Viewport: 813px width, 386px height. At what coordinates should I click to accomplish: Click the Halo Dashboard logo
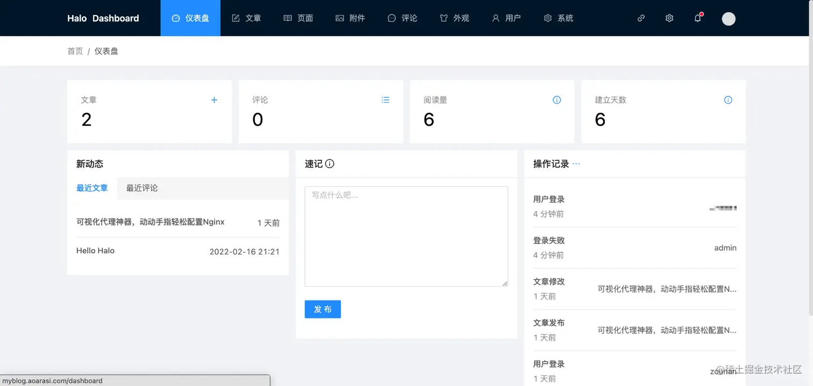click(x=103, y=18)
